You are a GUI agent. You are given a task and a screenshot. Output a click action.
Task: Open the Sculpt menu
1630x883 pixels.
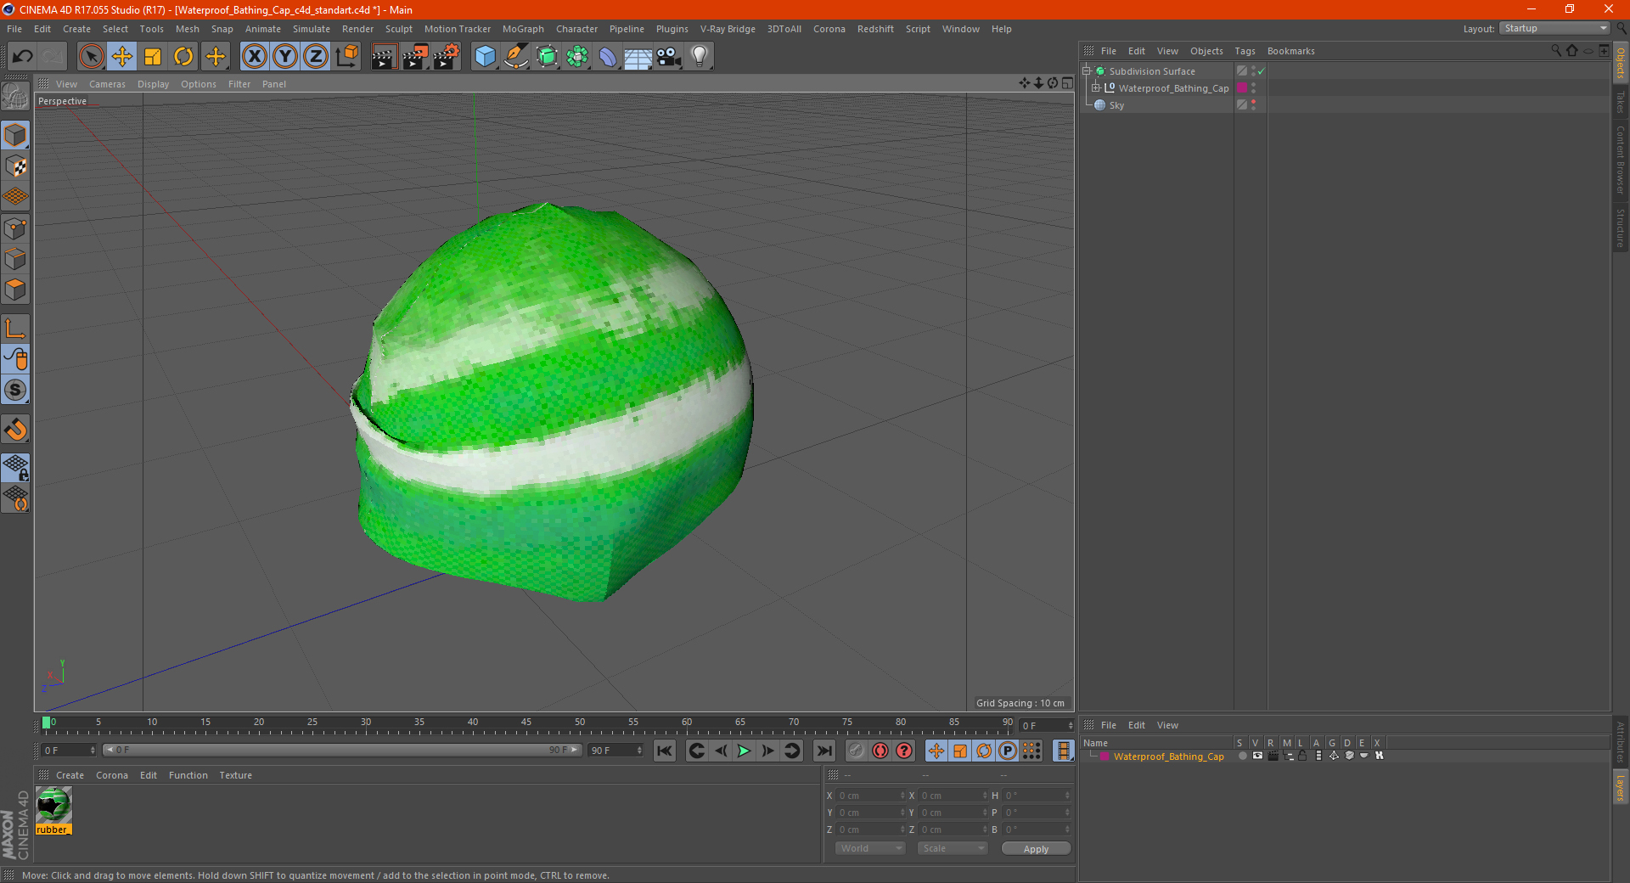point(399,29)
